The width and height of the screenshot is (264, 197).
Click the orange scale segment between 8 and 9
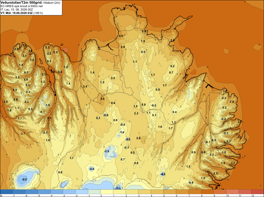[208, 192]
